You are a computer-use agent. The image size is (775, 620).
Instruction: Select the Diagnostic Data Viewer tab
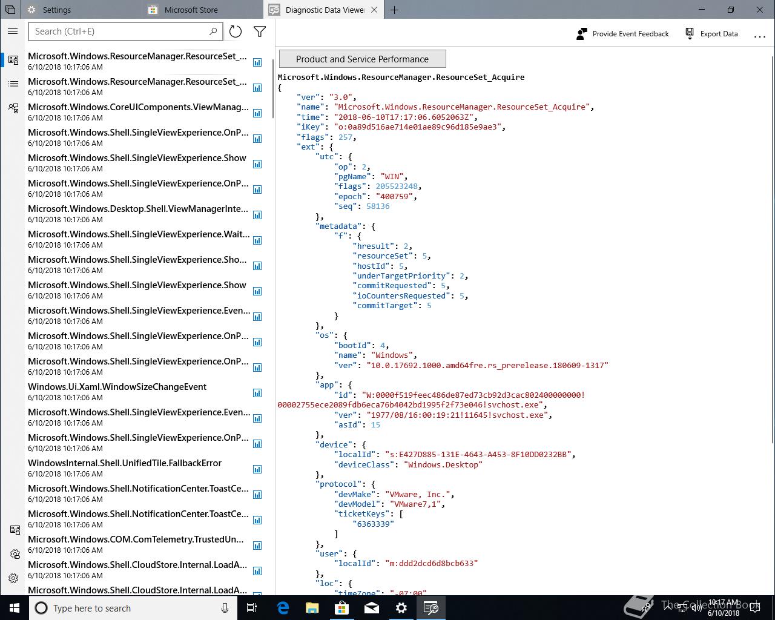tap(325, 10)
